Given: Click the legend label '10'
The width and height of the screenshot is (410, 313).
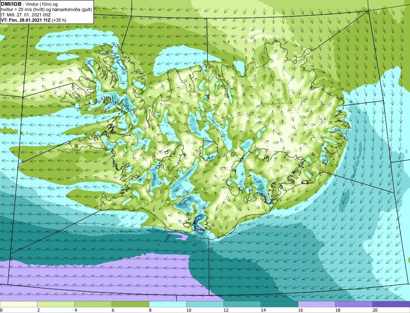Looking at the screenshot, I should [189, 310].
